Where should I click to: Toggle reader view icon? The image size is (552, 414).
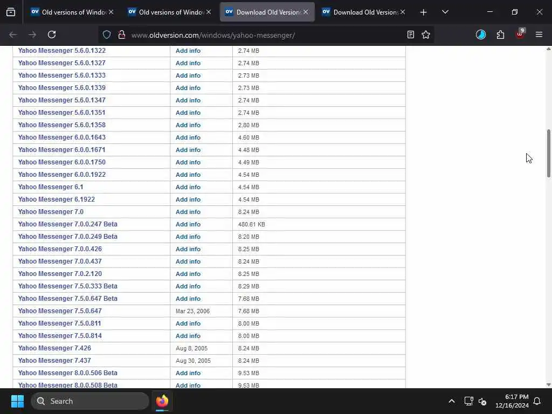pos(410,34)
